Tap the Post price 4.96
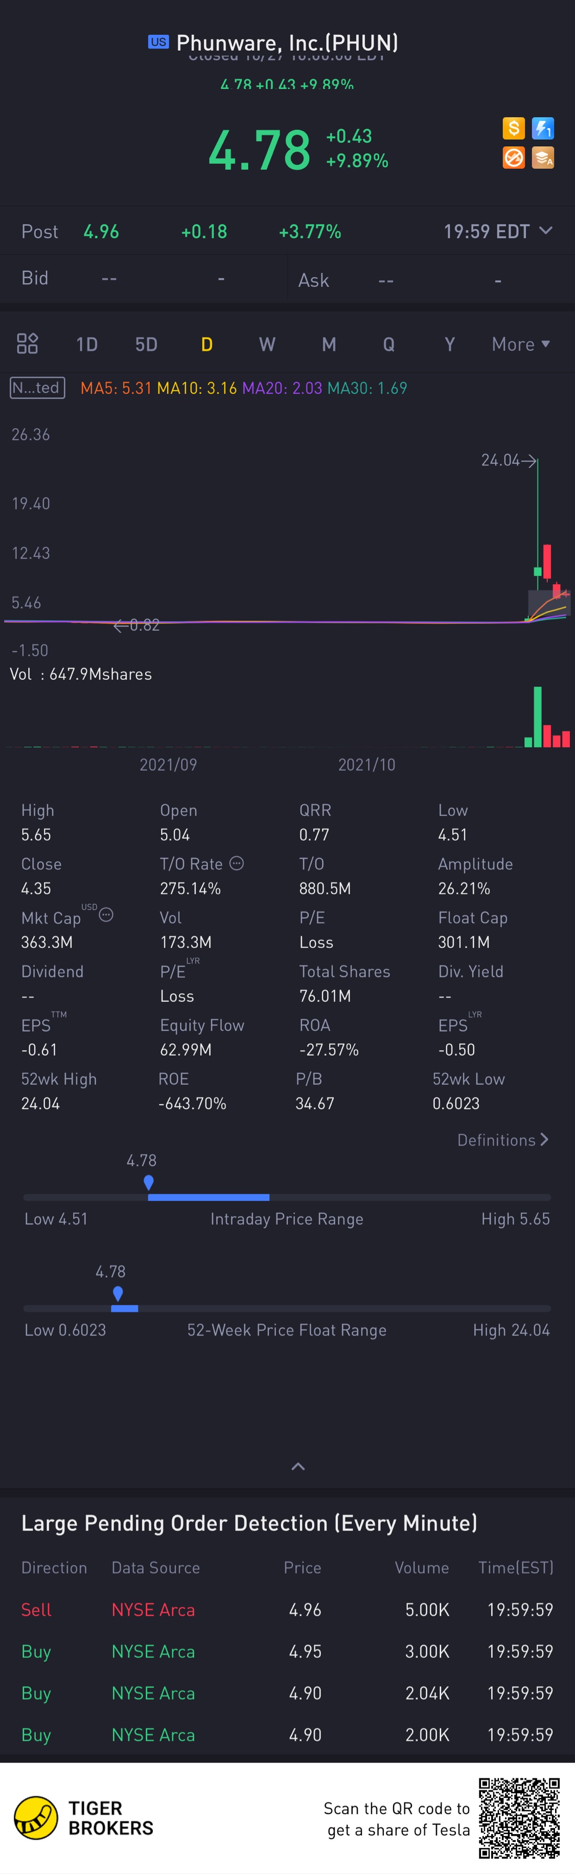This screenshot has height=1874, width=575. pyautogui.click(x=101, y=231)
